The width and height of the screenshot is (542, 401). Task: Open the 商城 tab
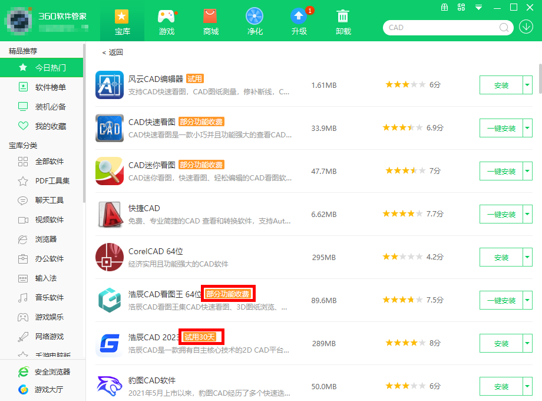(210, 22)
